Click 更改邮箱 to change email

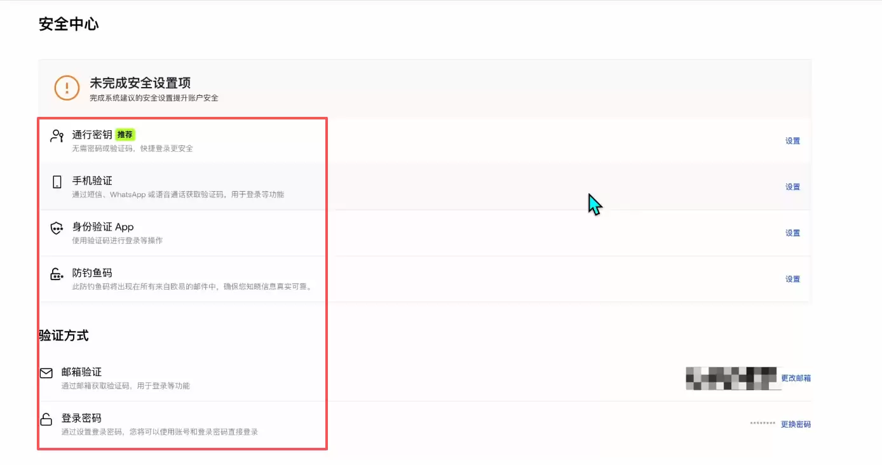click(796, 378)
